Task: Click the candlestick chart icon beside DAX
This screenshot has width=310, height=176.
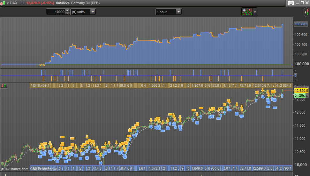Action: [3, 3]
